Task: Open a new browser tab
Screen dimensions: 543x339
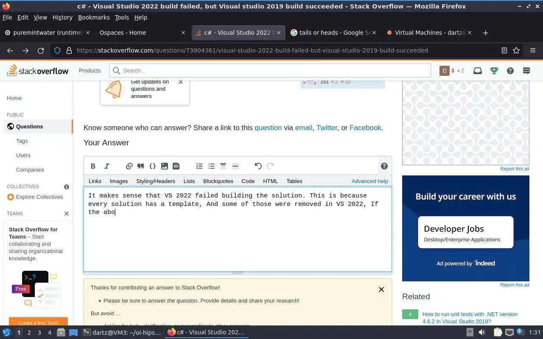Action: (x=486, y=33)
